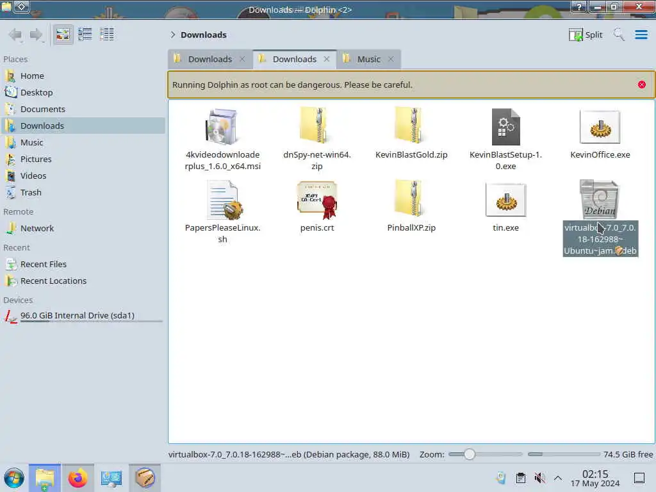The width and height of the screenshot is (656, 492).
Task: Select Downloads in Places panel
Action: point(83,126)
